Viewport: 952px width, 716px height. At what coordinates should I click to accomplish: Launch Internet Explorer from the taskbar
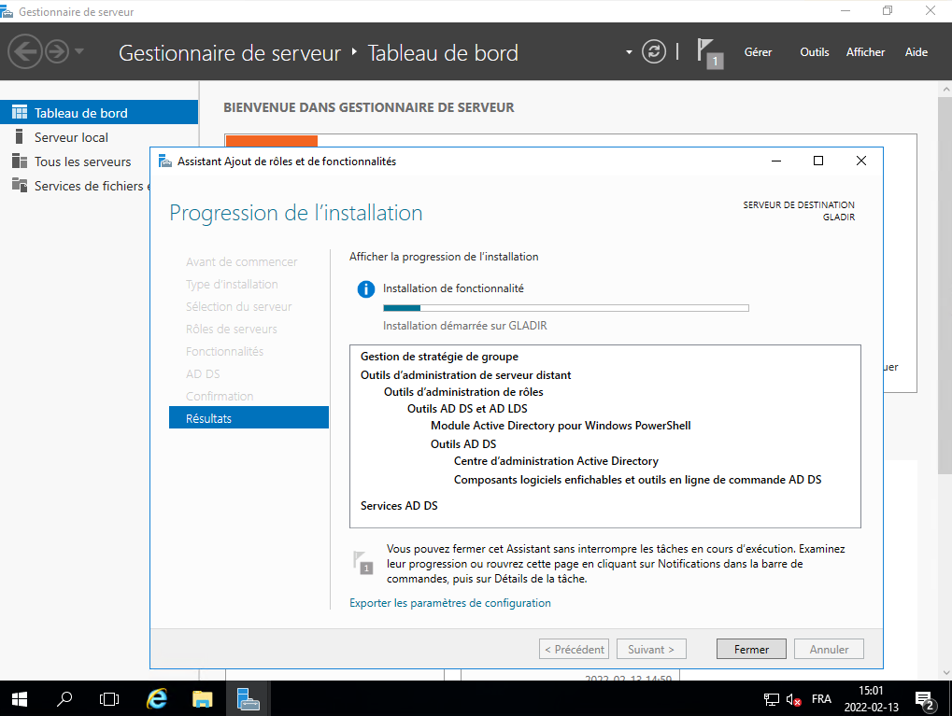coord(157,699)
